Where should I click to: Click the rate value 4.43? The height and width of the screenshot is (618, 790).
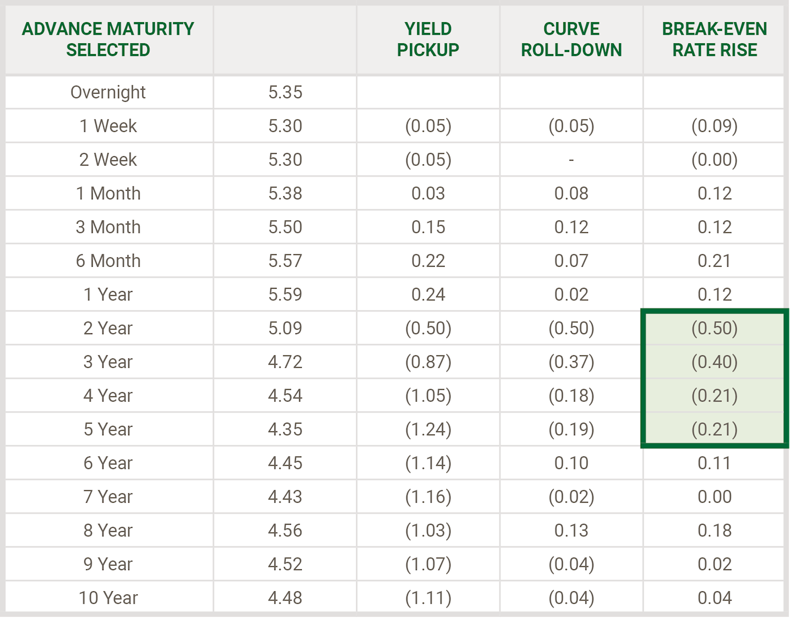(x=285, y=497)
